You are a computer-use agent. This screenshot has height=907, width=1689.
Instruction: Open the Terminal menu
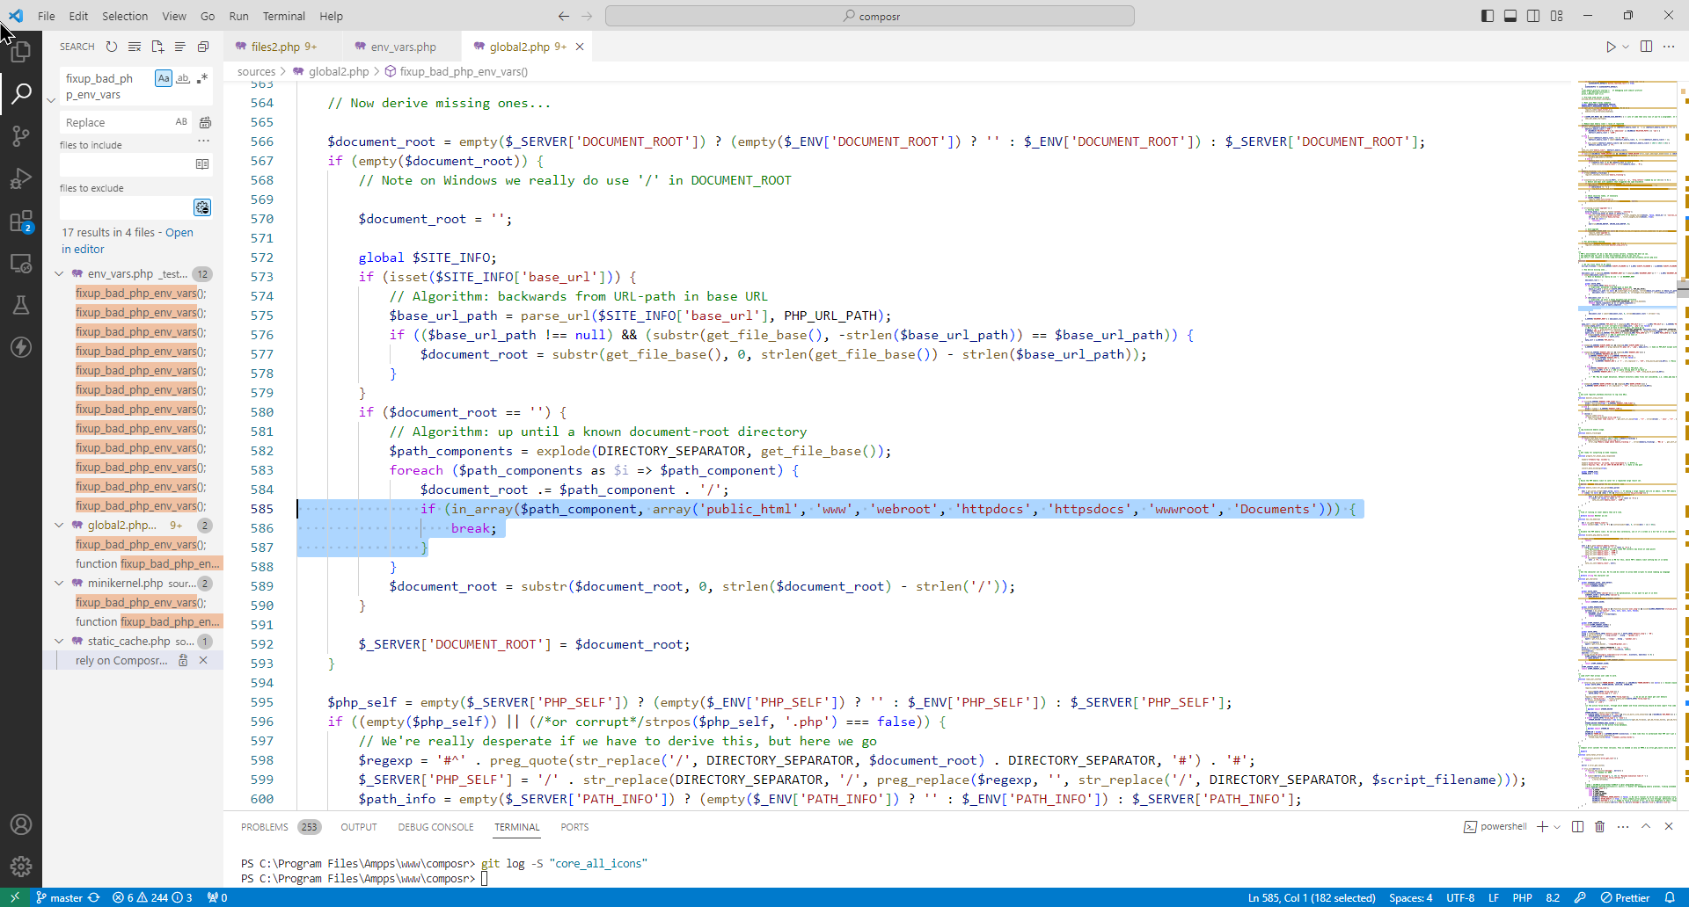point(283,16)
